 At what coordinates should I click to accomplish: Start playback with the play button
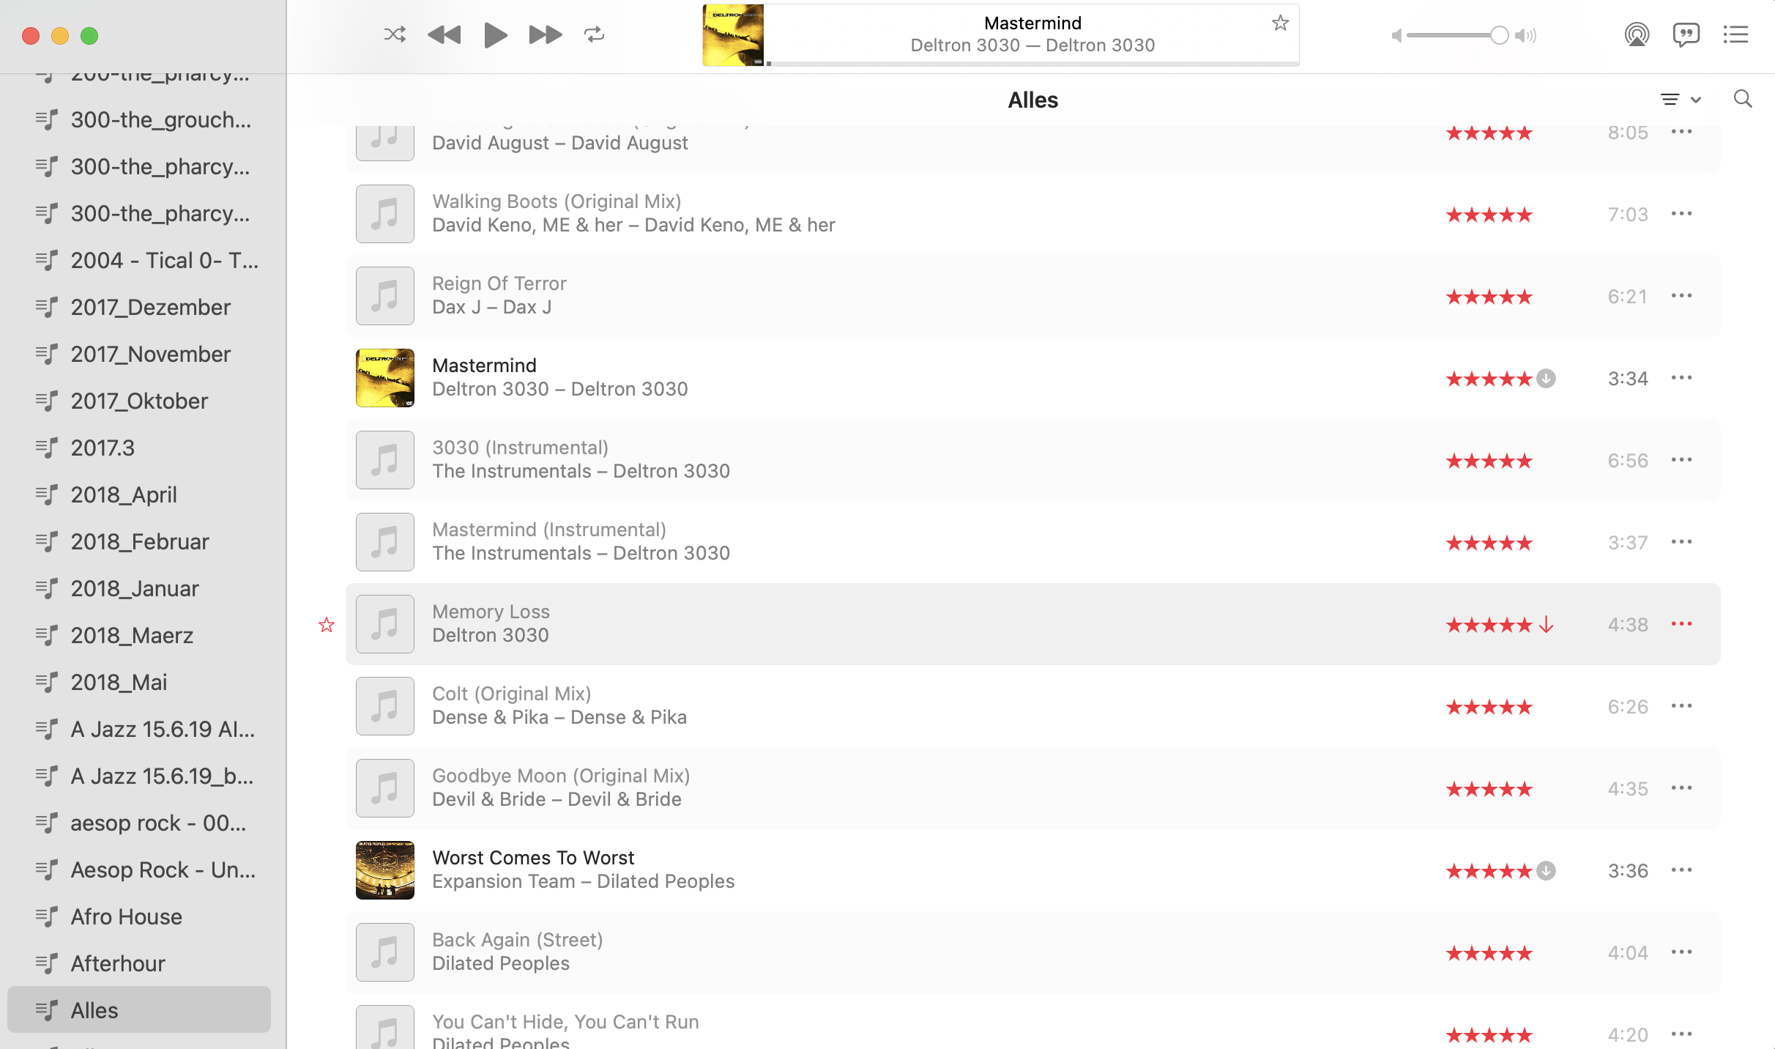click(495, 34)
